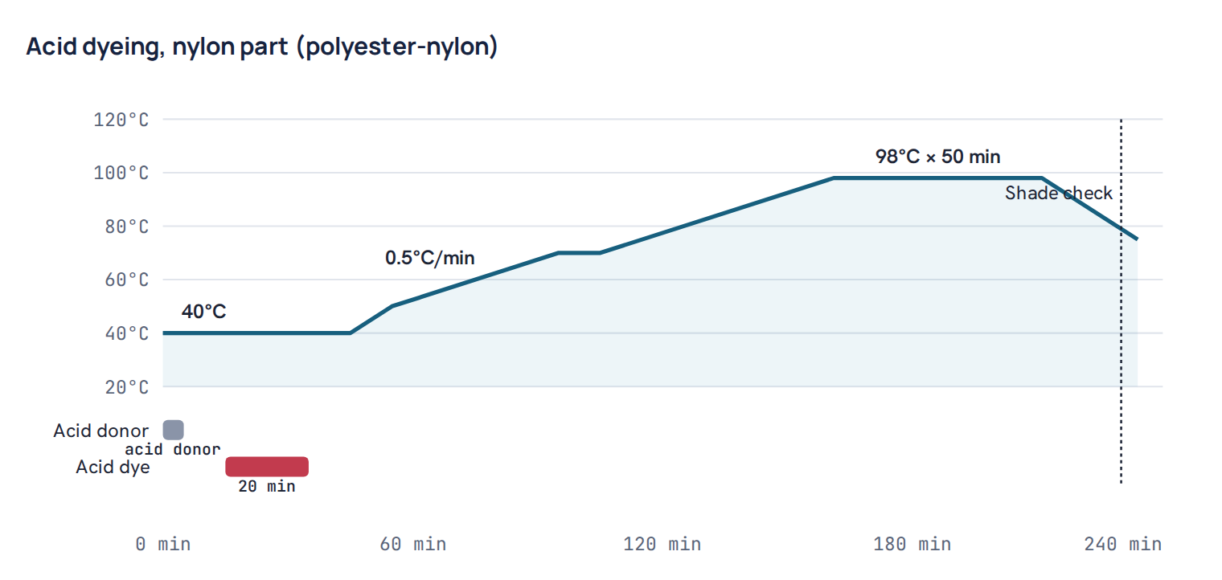1222x580 pixels.
Task: Click the "40°C" y-axis tick label
Action: click(x=127, y=333)
